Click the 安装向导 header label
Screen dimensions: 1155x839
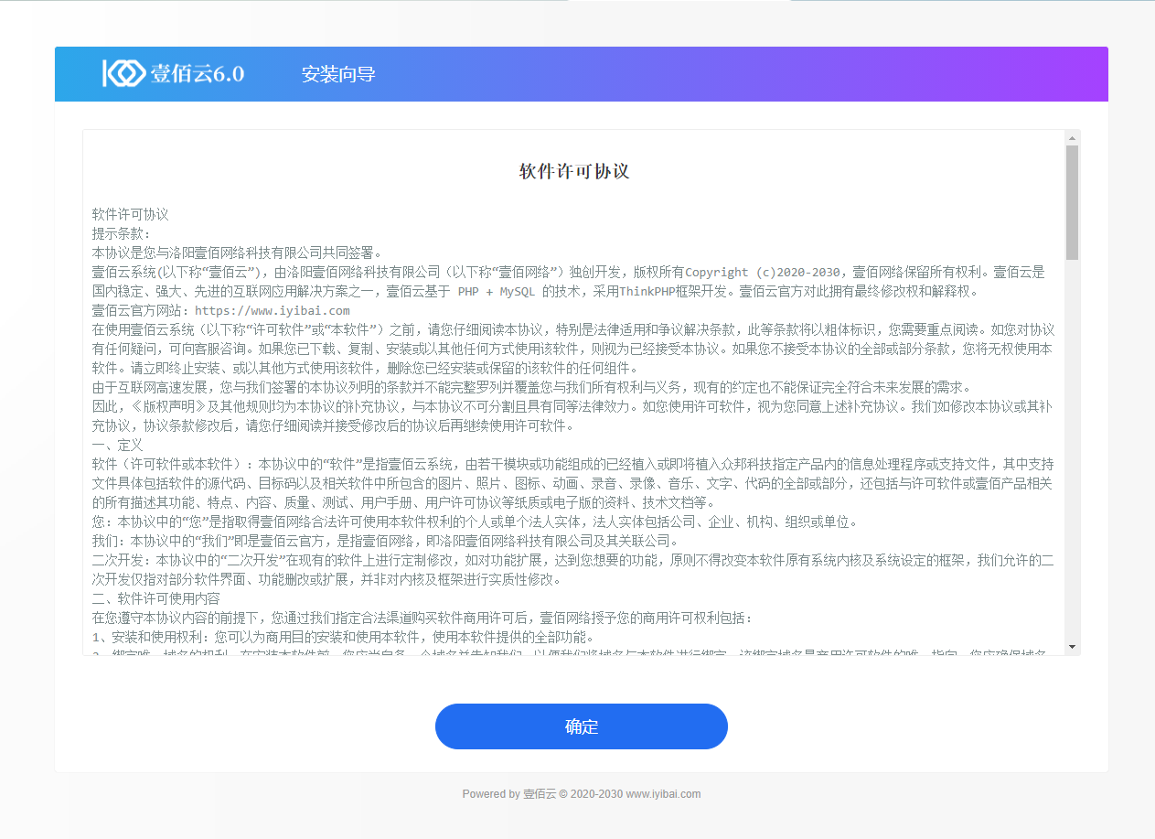(338, 74)
